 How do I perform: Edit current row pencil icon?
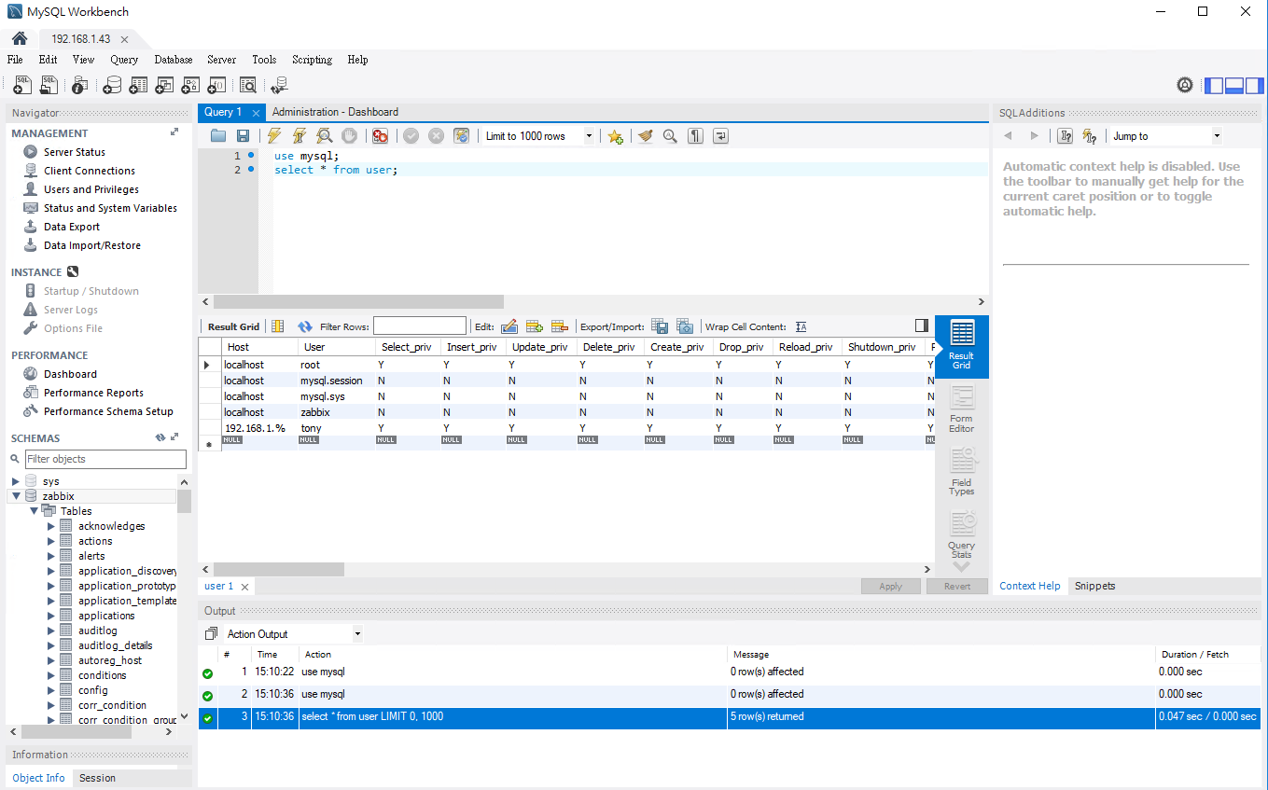pos(509,326)
